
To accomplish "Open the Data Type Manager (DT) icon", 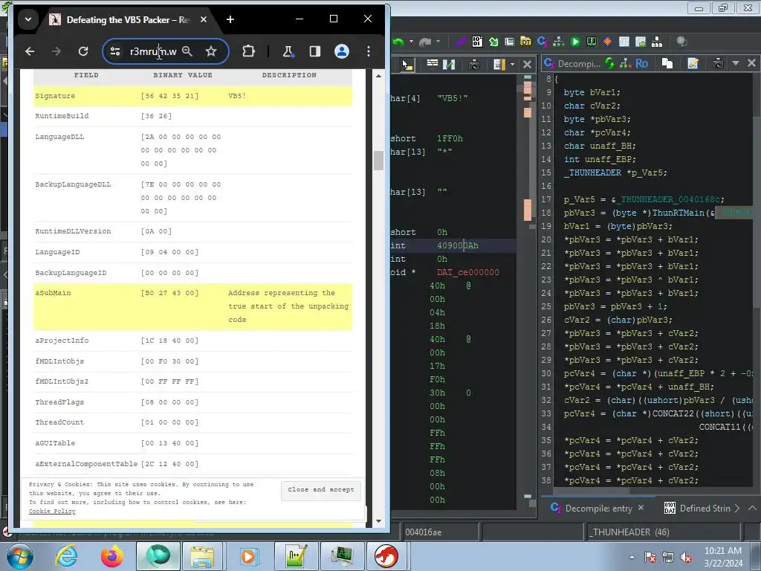I will pos(525,42).
